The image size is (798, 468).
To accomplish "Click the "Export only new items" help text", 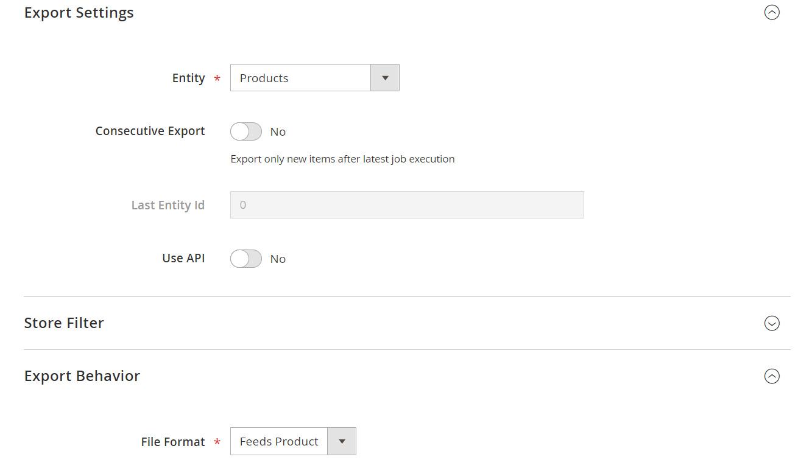I will [x=342, y=159].
